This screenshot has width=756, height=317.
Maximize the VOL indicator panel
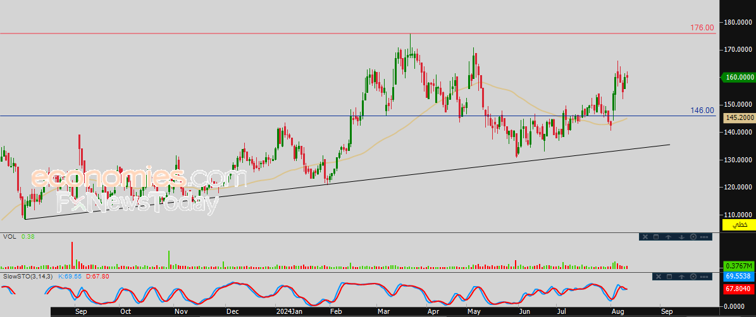coord(655,237)
